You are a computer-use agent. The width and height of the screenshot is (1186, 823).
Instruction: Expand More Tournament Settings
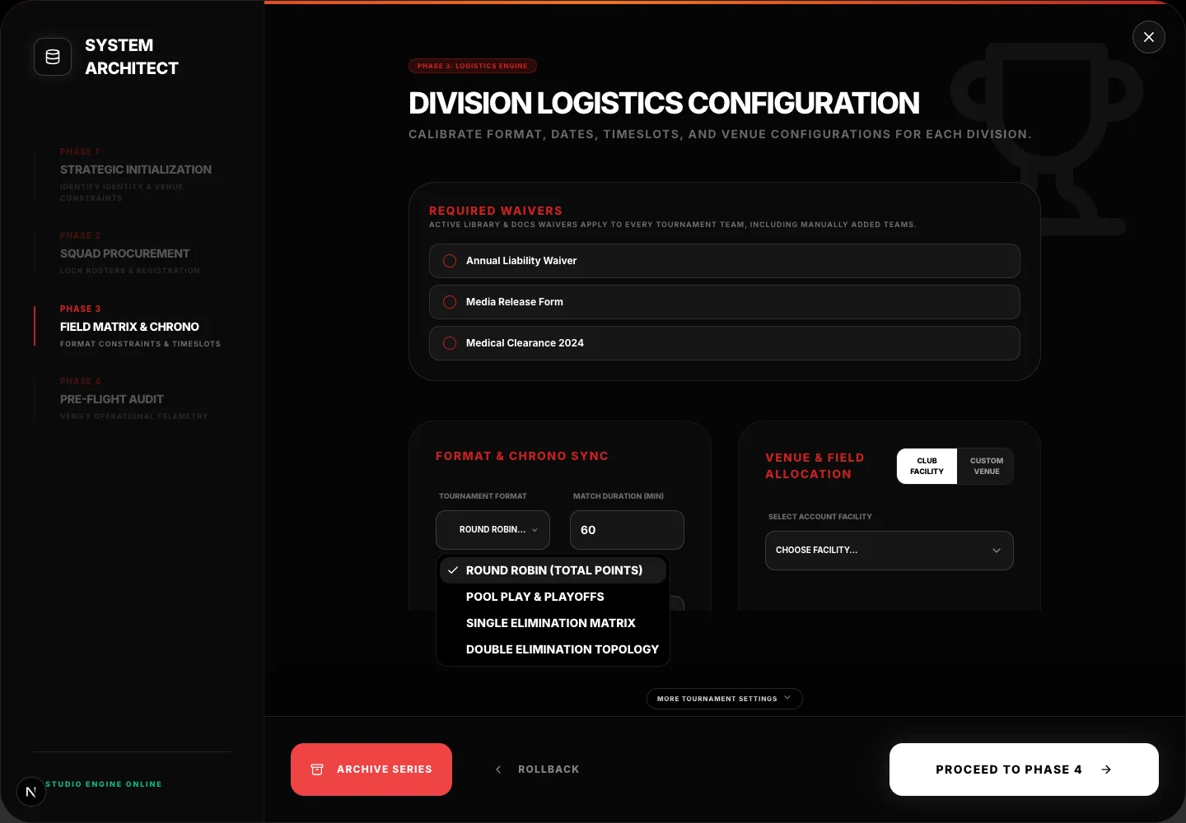click(725, 699)
